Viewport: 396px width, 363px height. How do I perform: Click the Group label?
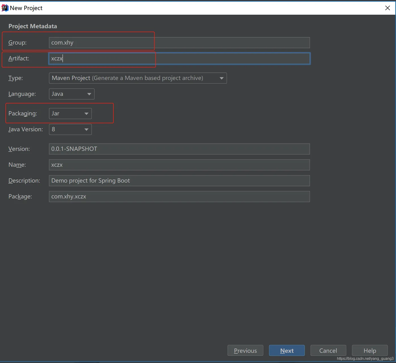pos(17,42)
